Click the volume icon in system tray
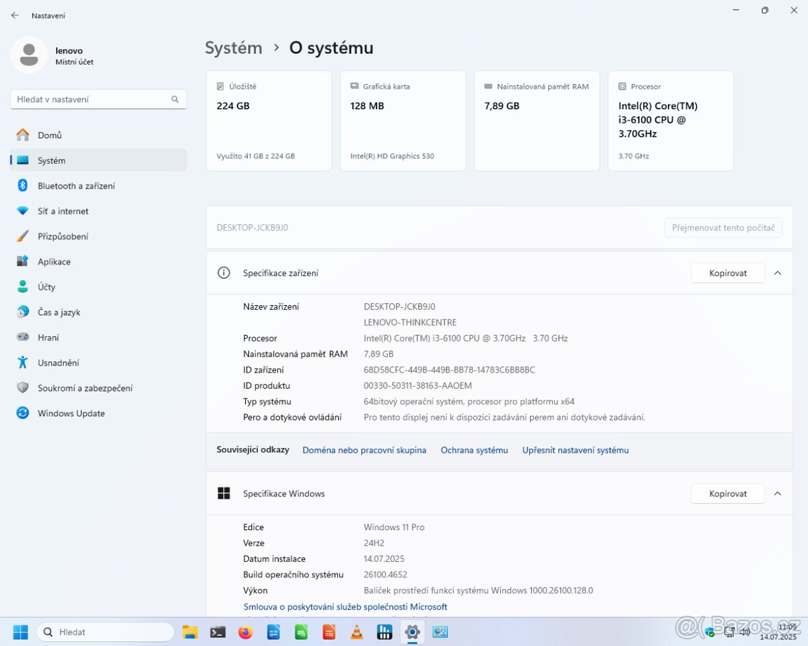This screenshot has width=808, height=646. [x=745, y=632]
